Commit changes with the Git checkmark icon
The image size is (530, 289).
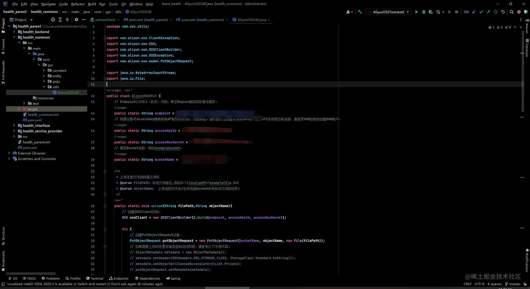coord(481,12)
